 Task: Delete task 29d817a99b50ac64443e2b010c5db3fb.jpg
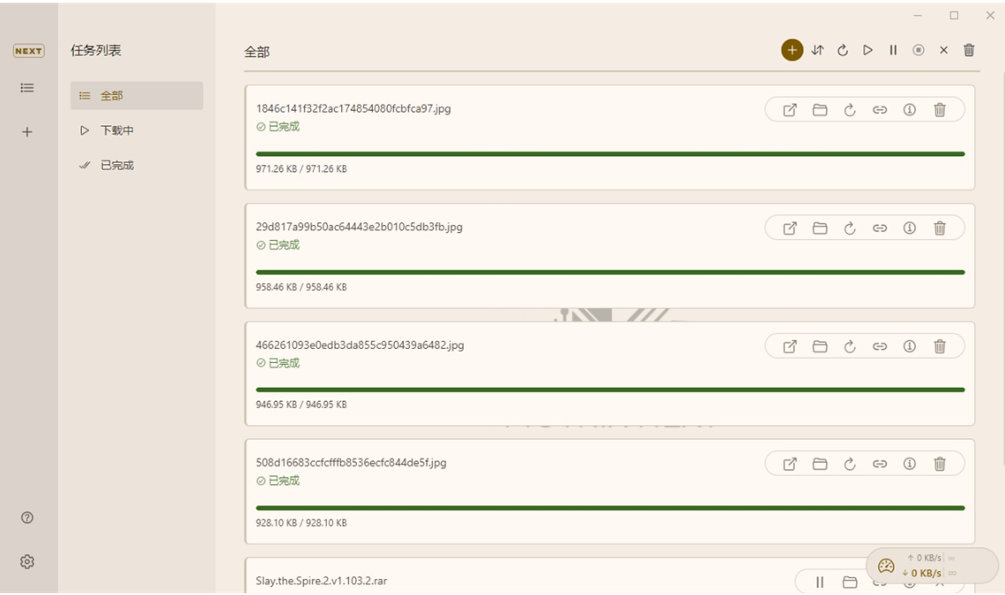[940, 227]
